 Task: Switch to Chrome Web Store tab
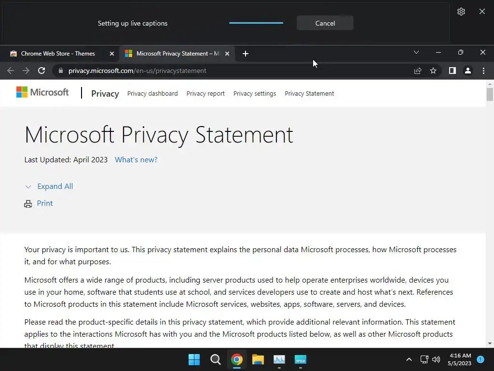tap(58, 54)
